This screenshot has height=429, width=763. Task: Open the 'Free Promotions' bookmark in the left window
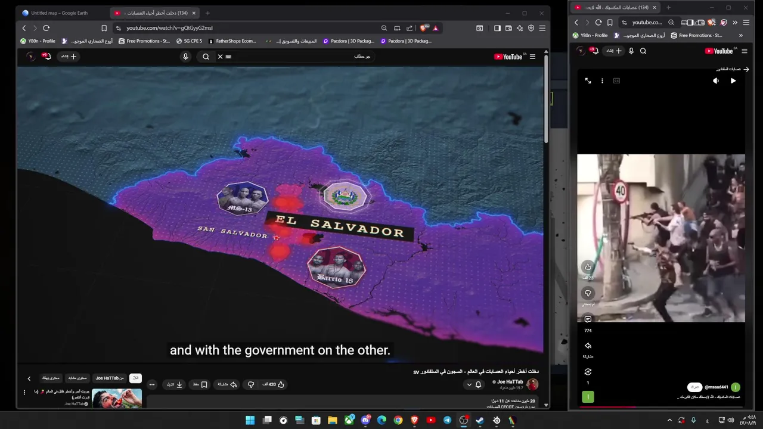tap(144, 41)
